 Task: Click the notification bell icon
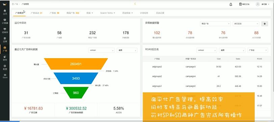click(231, 4)
